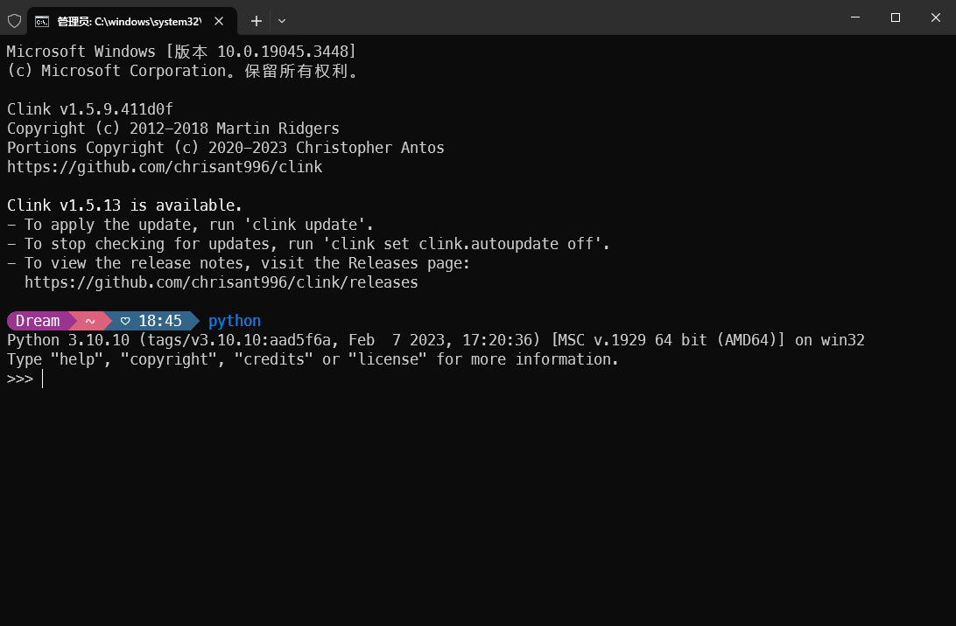Click the cmd icon on the tab
This screenshot has height=626, width=956.
point(42,20)
